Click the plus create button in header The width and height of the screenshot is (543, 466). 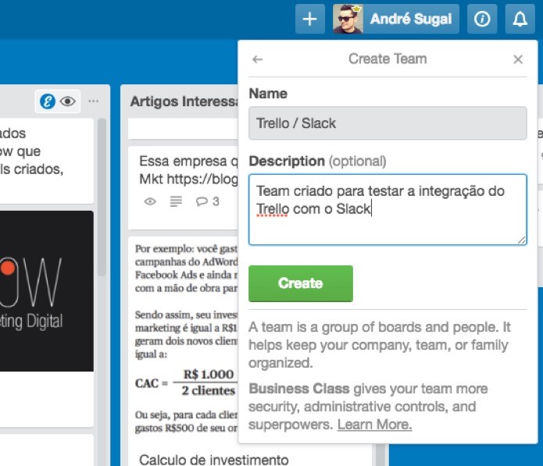pos(310,19)
